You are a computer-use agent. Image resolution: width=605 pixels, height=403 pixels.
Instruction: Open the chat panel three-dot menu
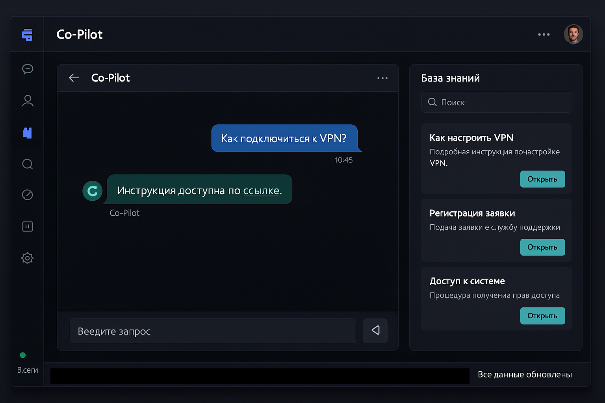point(382,78)
